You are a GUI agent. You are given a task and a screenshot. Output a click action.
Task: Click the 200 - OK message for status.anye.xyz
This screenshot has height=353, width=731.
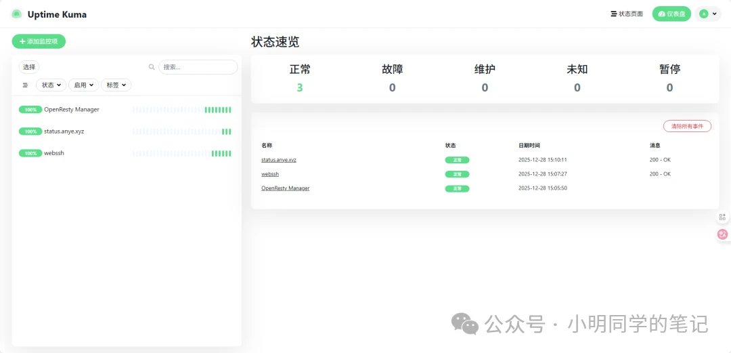tap(660, 160)
